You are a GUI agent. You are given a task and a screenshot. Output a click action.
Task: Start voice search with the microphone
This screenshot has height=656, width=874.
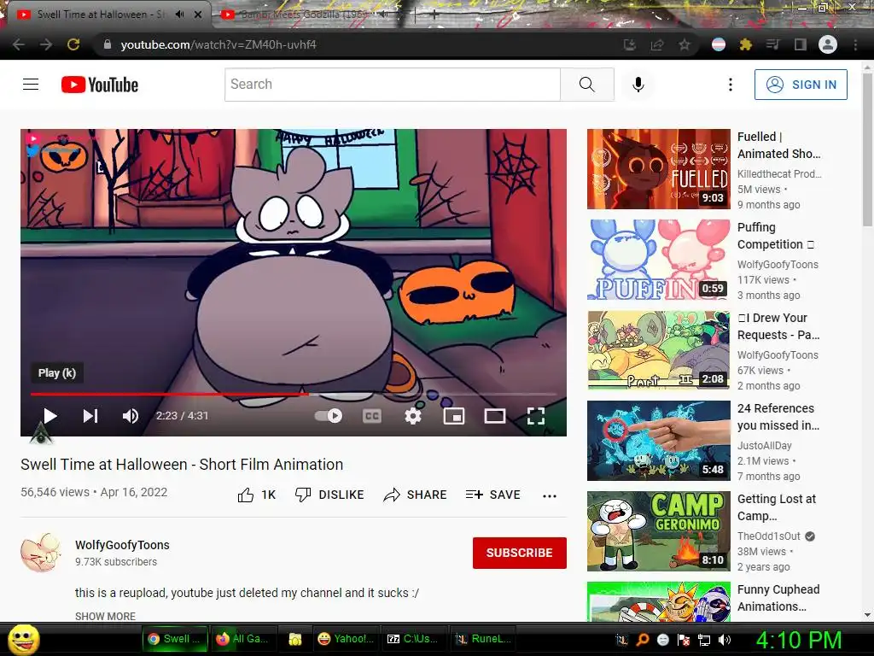pyautogui.click(x=638, y=85)
